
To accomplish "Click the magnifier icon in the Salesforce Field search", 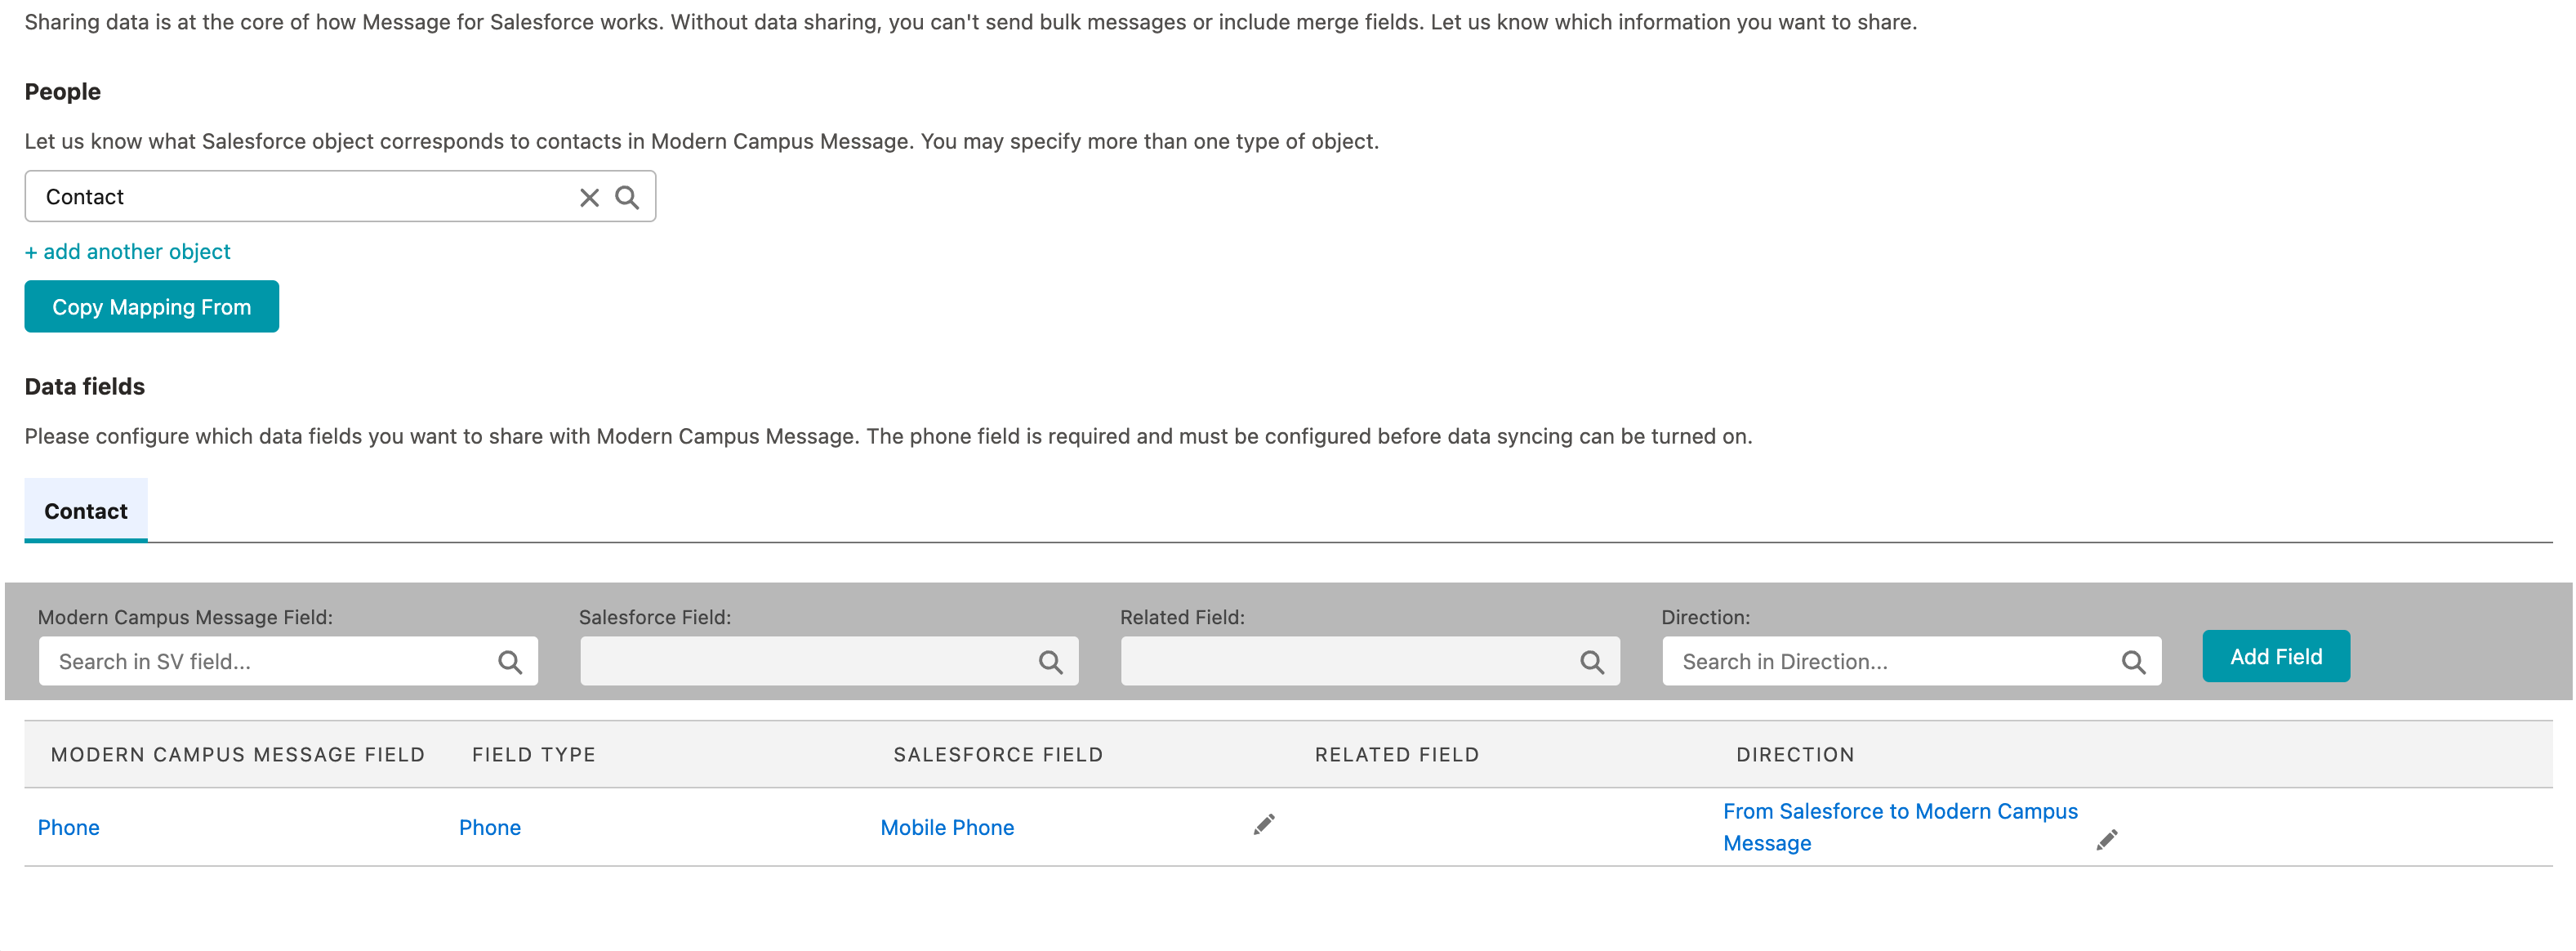I will pos(1051,661).
